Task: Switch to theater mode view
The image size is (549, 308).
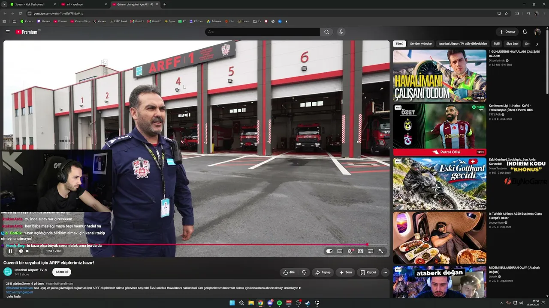Action: click(360, 251)
